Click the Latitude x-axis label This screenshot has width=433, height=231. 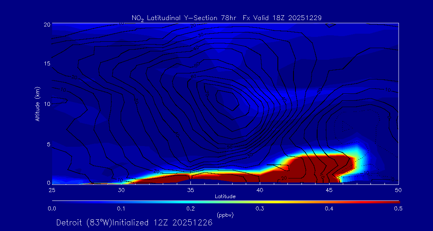tap(225, 196)
